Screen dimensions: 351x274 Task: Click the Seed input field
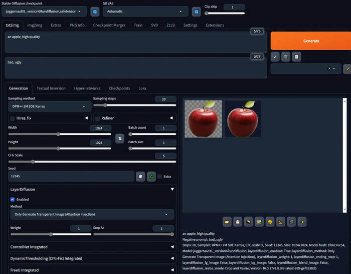tap(71, 176)
